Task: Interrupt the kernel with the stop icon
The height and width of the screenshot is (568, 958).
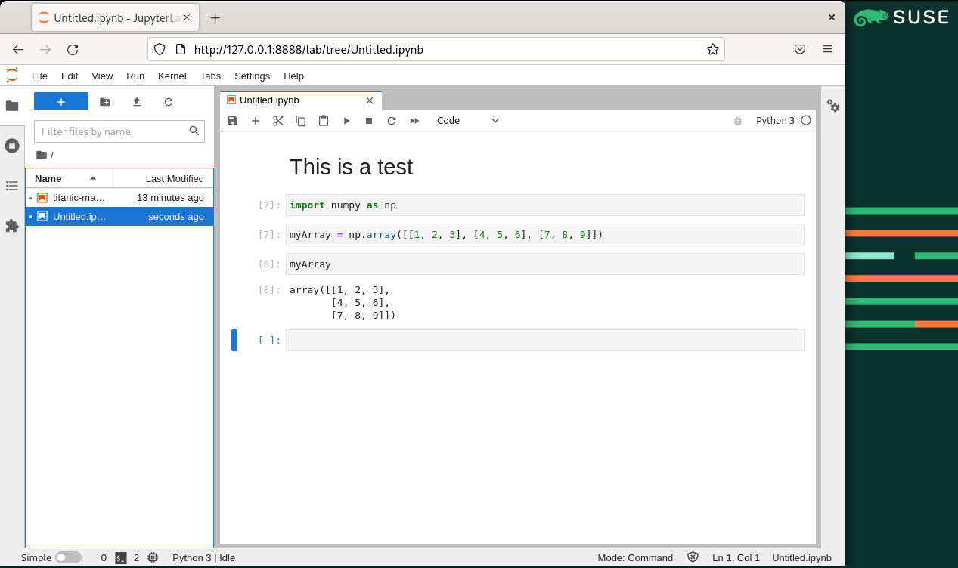Action: pyautogui.click(x=369, y=121)
